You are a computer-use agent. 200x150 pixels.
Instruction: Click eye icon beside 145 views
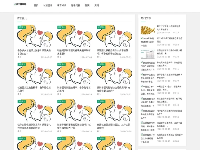174,93
